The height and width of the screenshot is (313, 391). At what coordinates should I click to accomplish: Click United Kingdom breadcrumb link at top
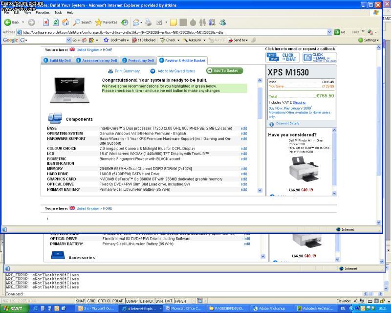click(x=88, y=50)
